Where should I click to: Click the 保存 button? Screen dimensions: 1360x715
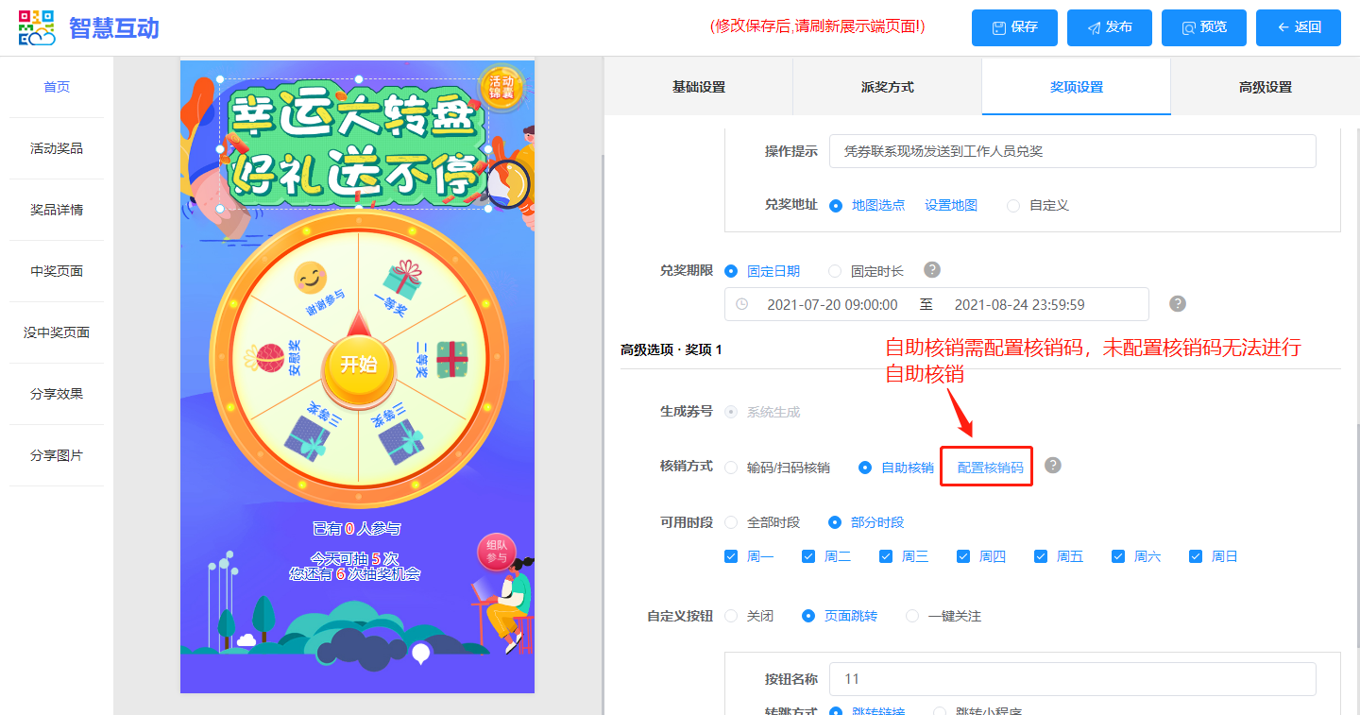[x=1014, y=27]
